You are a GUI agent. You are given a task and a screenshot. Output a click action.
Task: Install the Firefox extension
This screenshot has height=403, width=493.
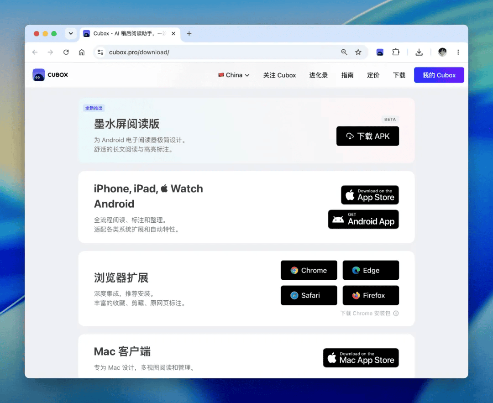click(x=371, y=295)
